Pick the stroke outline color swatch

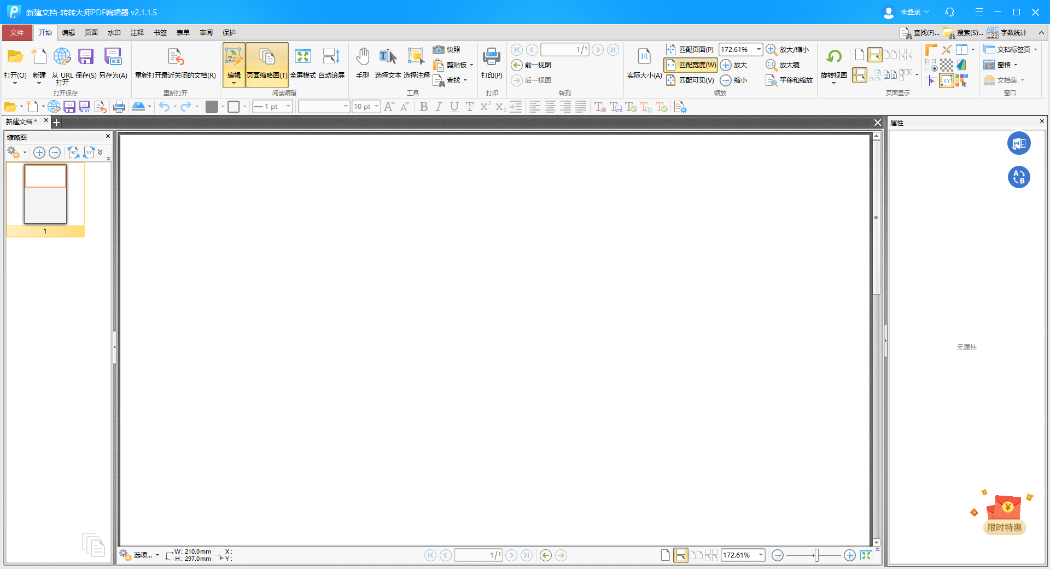pyautogui.click(x=234, y=107)
